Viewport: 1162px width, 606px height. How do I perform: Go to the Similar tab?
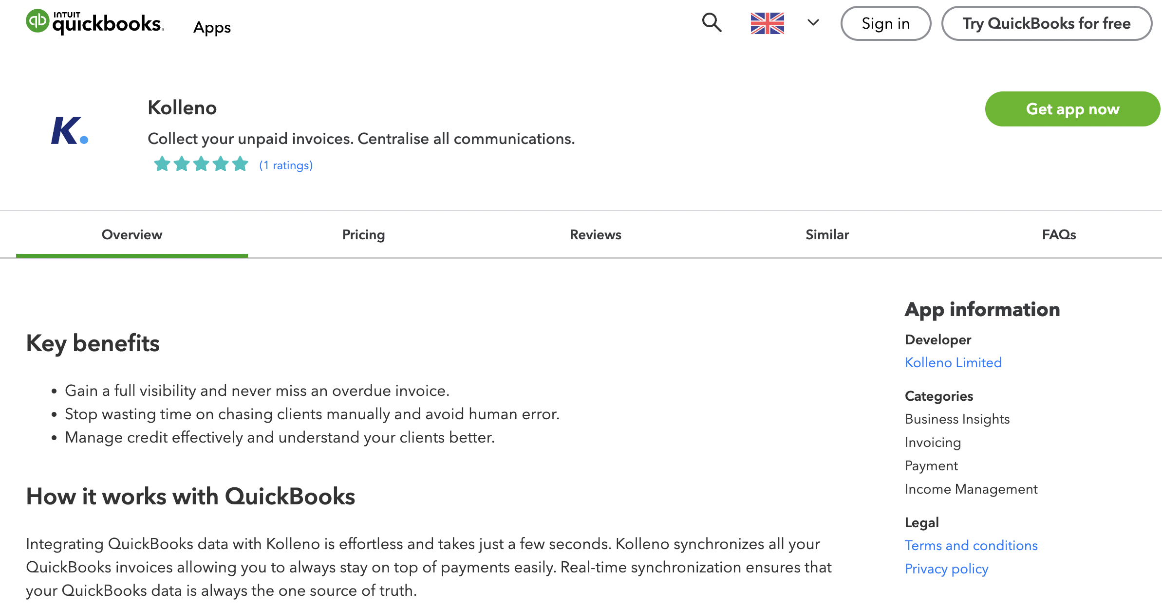827,235
